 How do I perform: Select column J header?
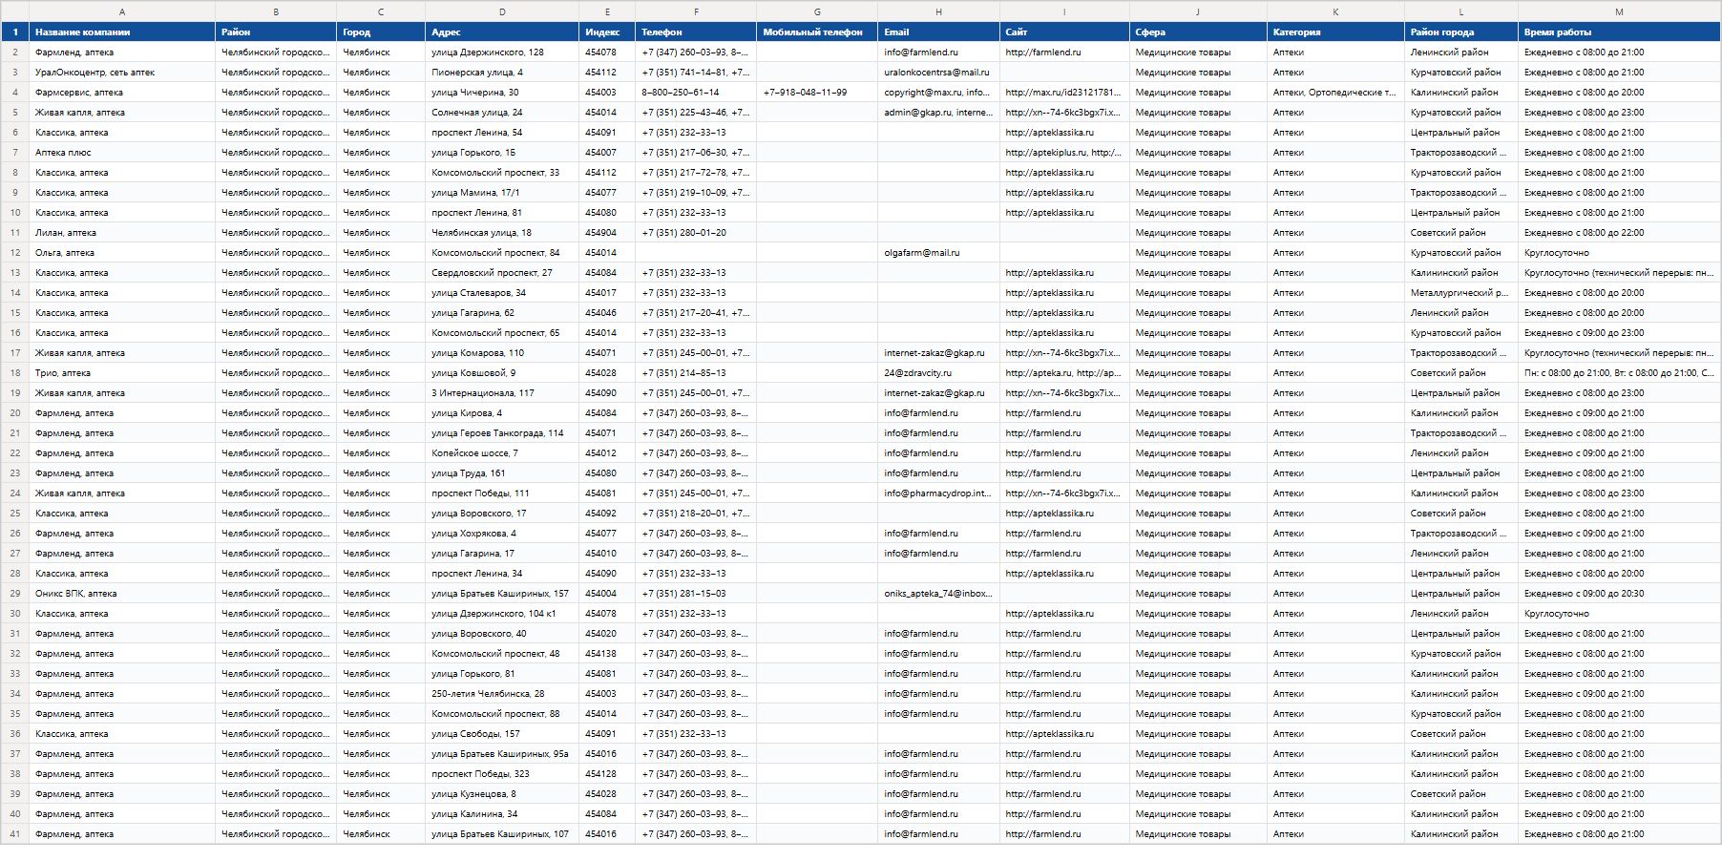(1198, 11)
